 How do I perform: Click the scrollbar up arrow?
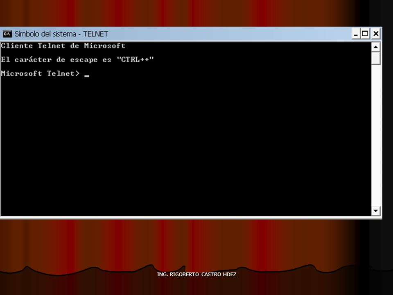click(375, 47)
